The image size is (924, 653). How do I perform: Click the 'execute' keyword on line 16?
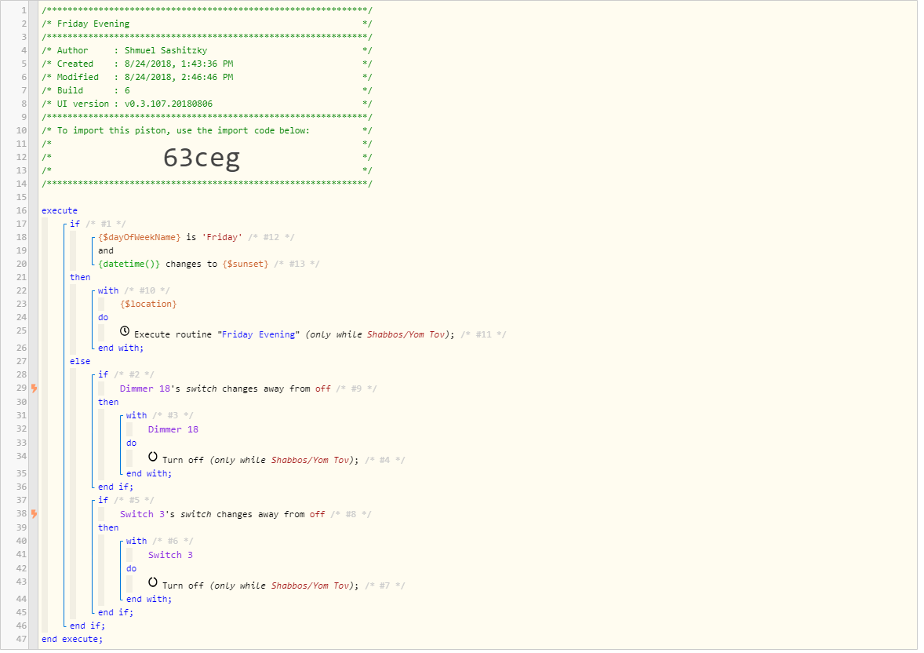(x=60, y=210)
